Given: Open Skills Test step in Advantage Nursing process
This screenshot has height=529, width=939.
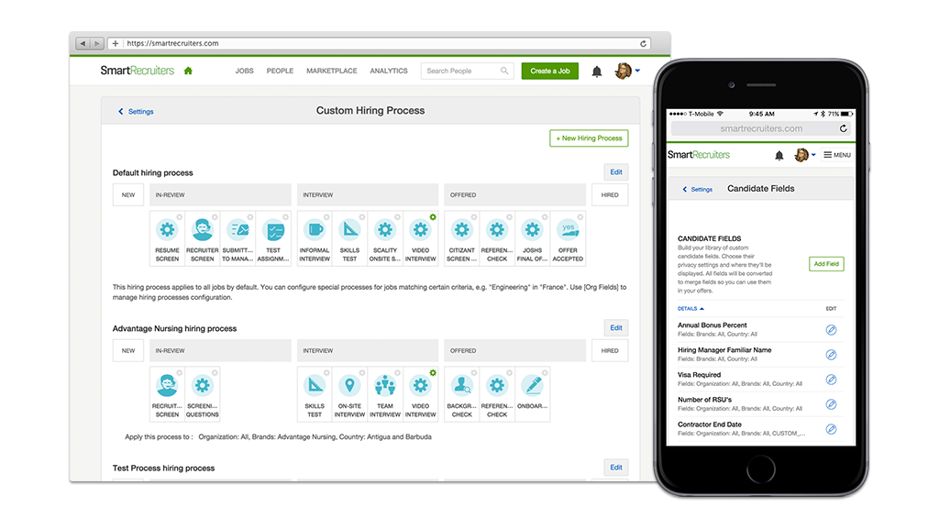Looking at the screenshot, I should [315, 393].
